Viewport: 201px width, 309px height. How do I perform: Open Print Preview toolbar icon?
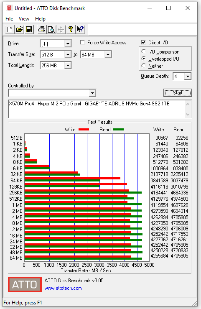(x=51, y=30)
